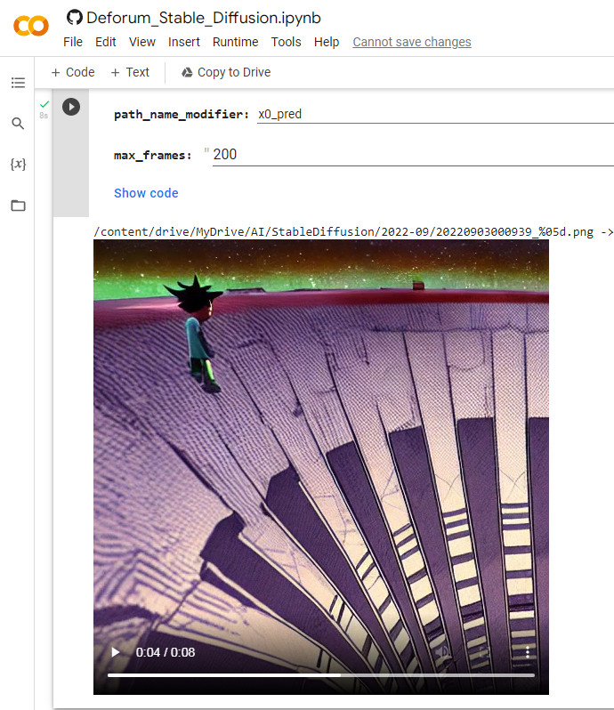Viewport: 614px width, 710px height.
Task: Click the GitHub icon beside notebook title
Action: pos(74,18)
